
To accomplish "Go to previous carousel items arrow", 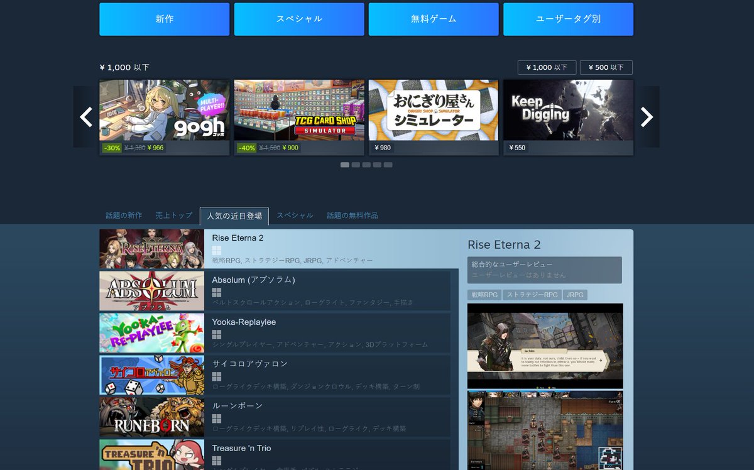I will point(86,117).
